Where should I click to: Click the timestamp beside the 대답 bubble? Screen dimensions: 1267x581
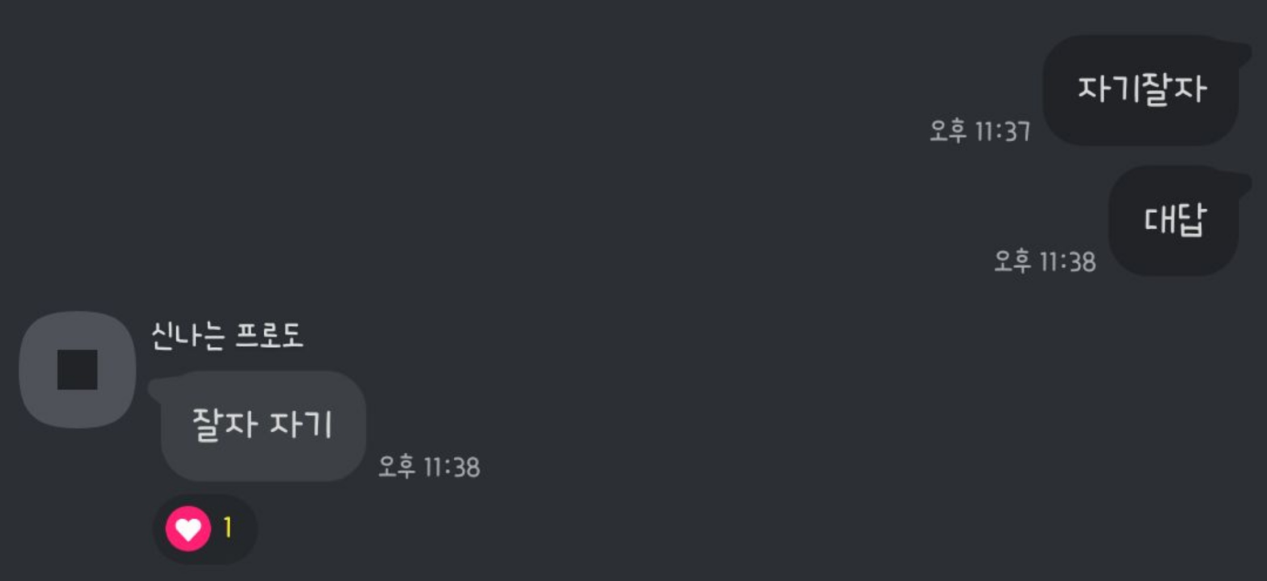pyautogui.click(x=1045, y=262)
